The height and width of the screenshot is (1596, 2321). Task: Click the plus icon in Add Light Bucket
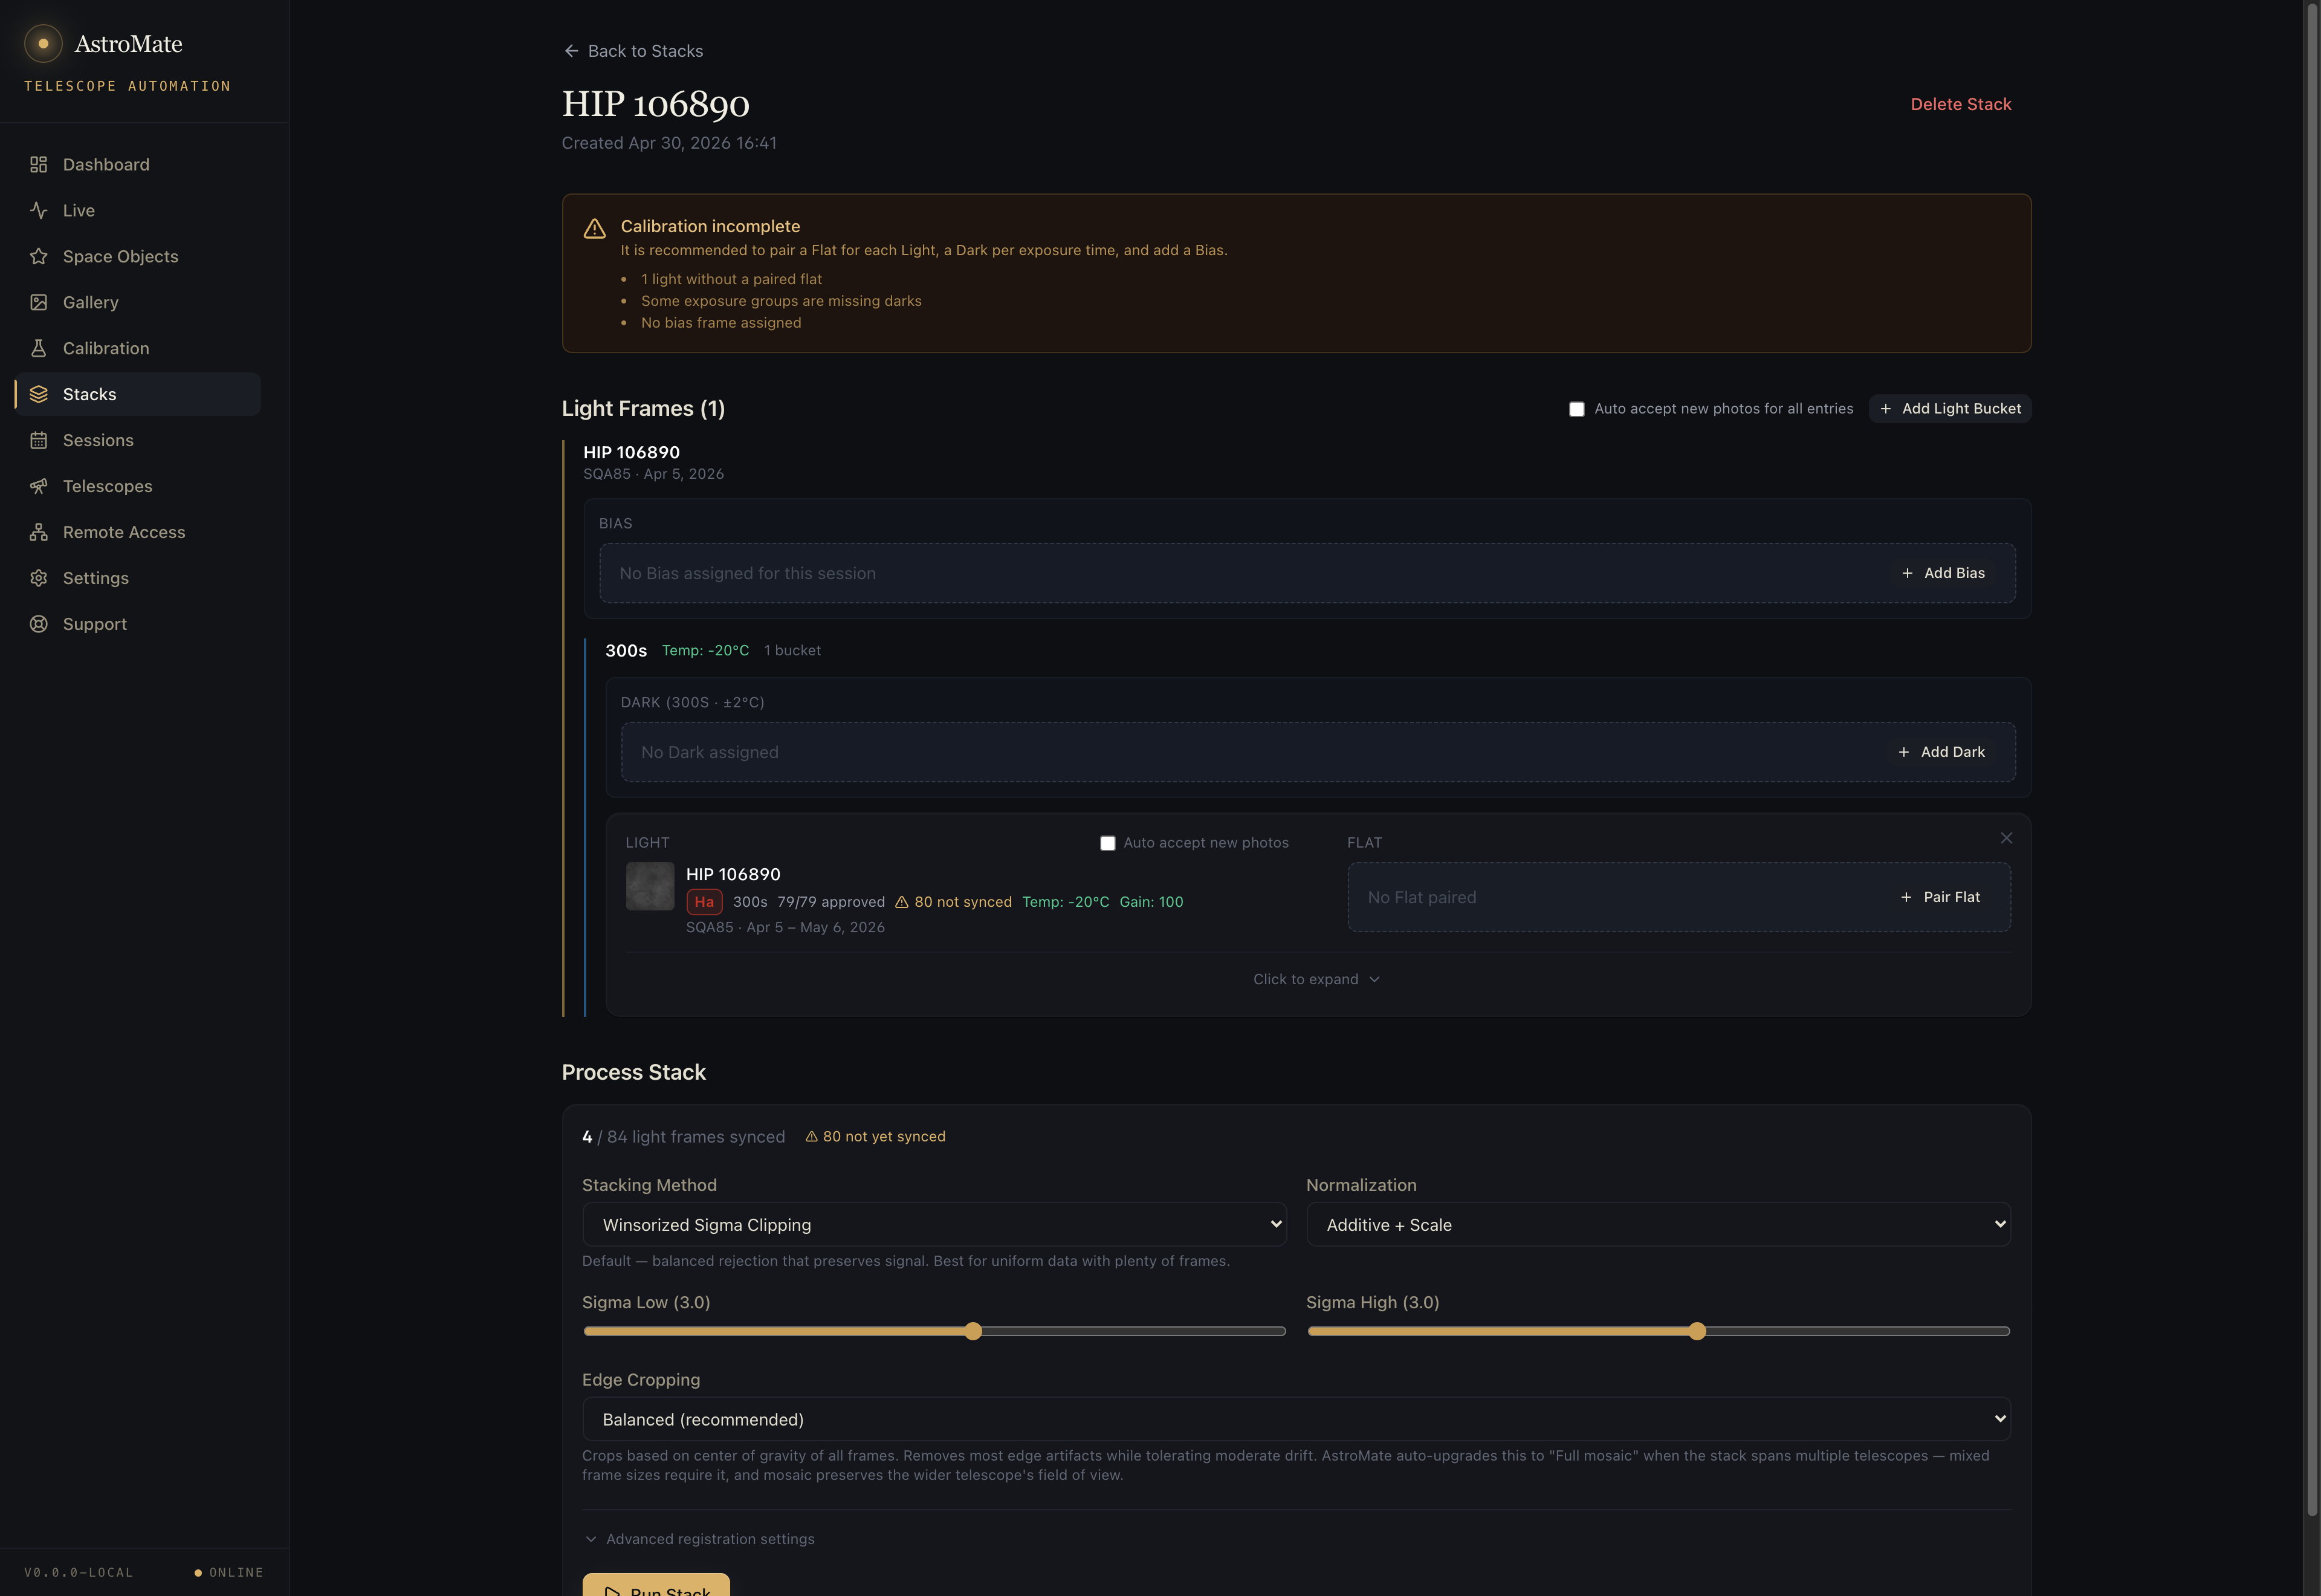pyautogui.click(x=1885, y=409)
